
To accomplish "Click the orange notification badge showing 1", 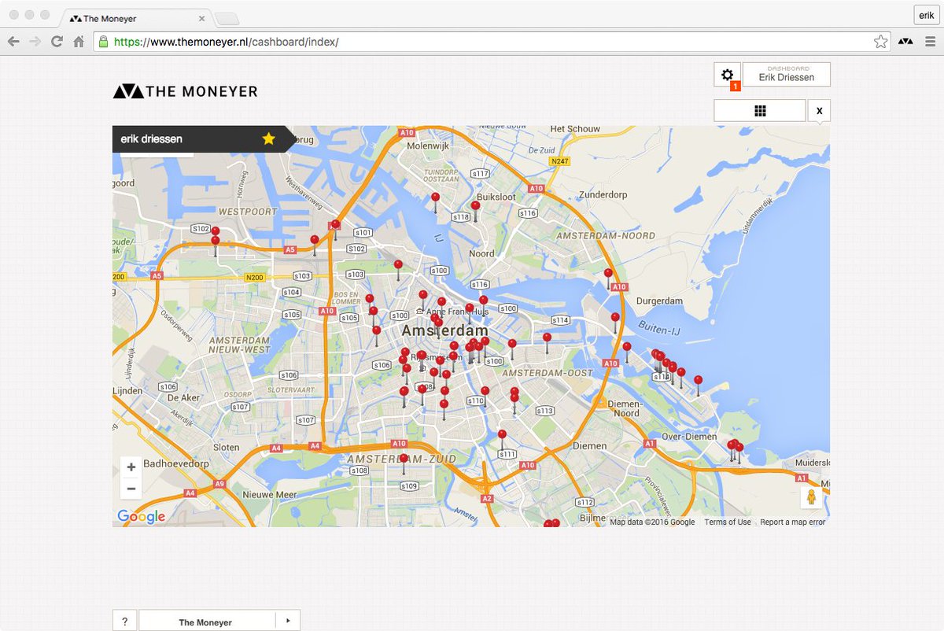I will point(735,86).
